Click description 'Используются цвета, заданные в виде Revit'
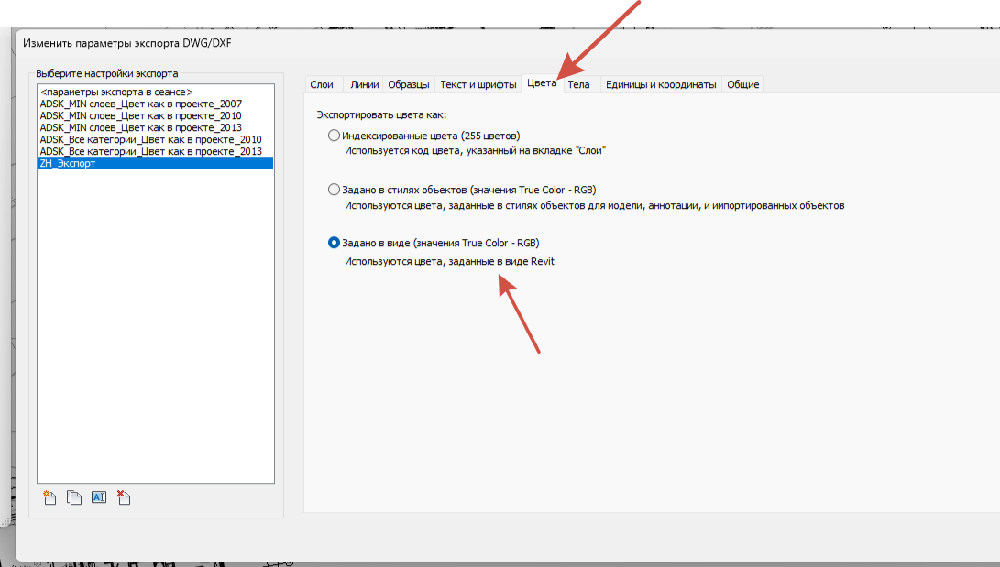Viewport: 1000px width, 567px height. click(x=450, y=261)
